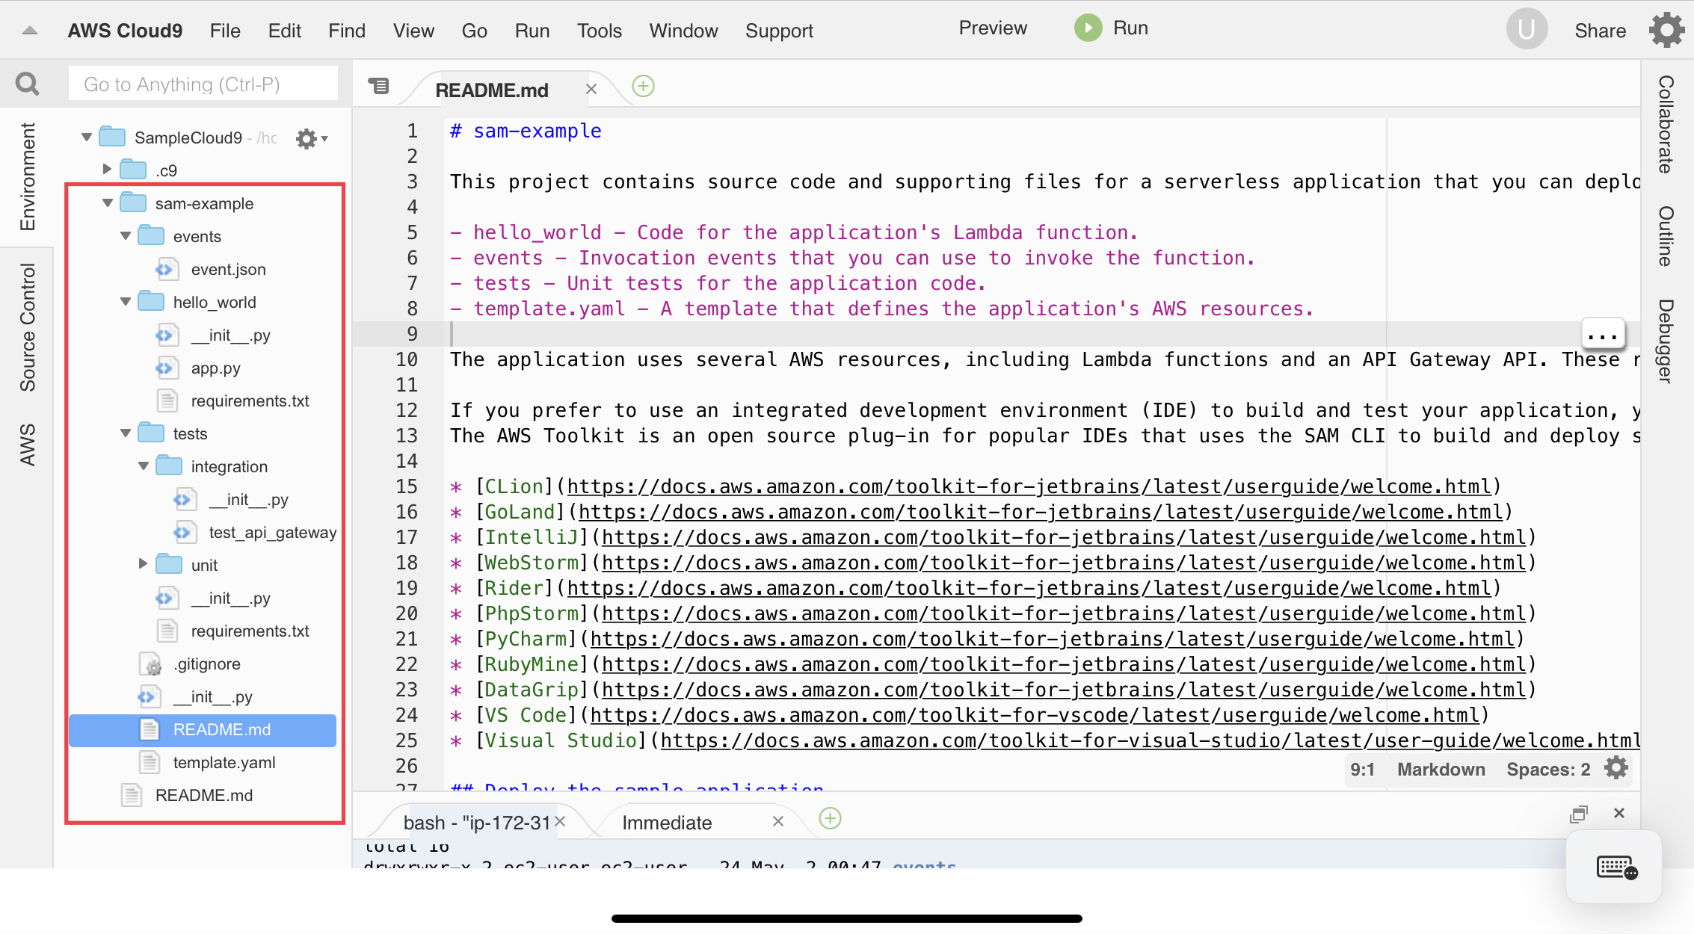Click the user avatar icon

click(1527, 28)
